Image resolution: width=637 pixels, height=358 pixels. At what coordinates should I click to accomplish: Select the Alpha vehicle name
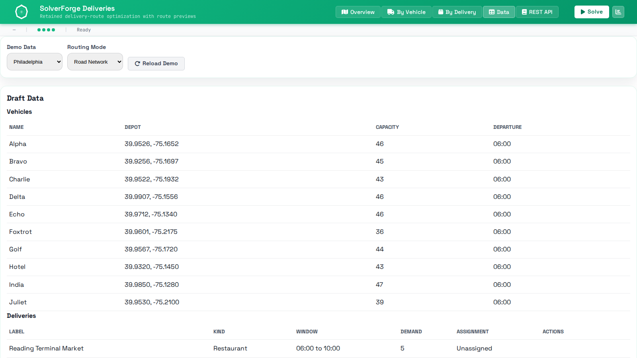tap(18, 144)
